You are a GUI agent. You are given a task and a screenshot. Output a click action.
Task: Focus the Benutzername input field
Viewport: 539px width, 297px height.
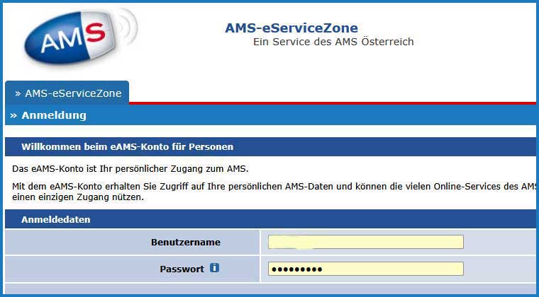point(365,242)
